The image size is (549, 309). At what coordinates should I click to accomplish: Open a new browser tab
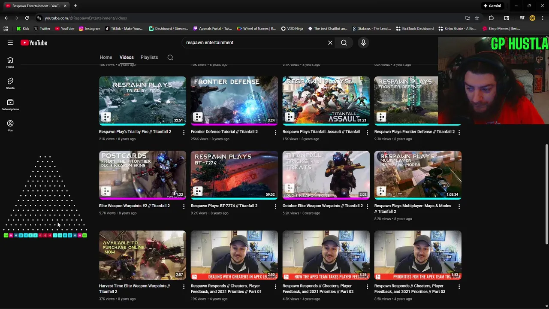(x=75, y=6)
